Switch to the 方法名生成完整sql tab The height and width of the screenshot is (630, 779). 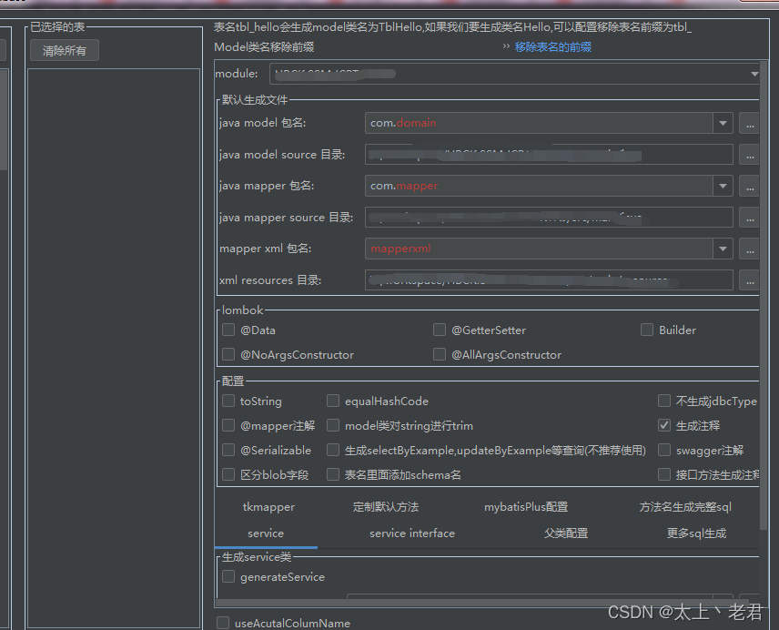(685, 507)
